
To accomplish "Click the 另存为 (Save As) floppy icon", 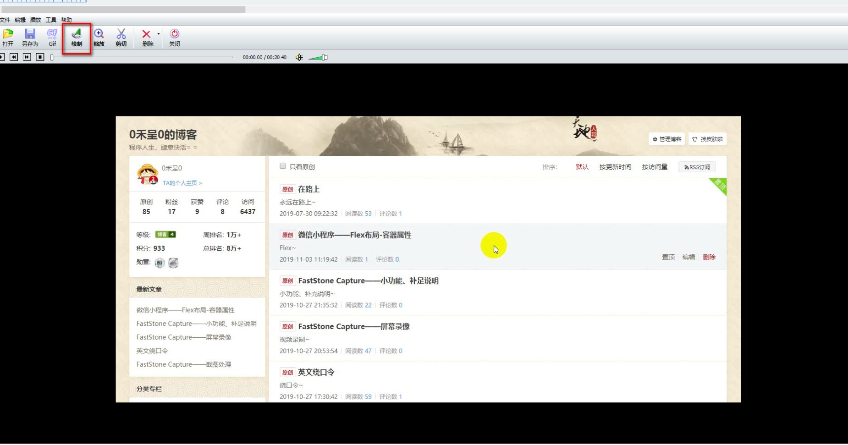I will 30,38.
